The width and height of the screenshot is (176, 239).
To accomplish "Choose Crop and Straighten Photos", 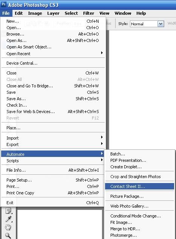I will tap(139, 177).
